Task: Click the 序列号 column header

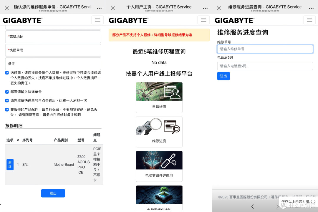Action: point(27,140)
